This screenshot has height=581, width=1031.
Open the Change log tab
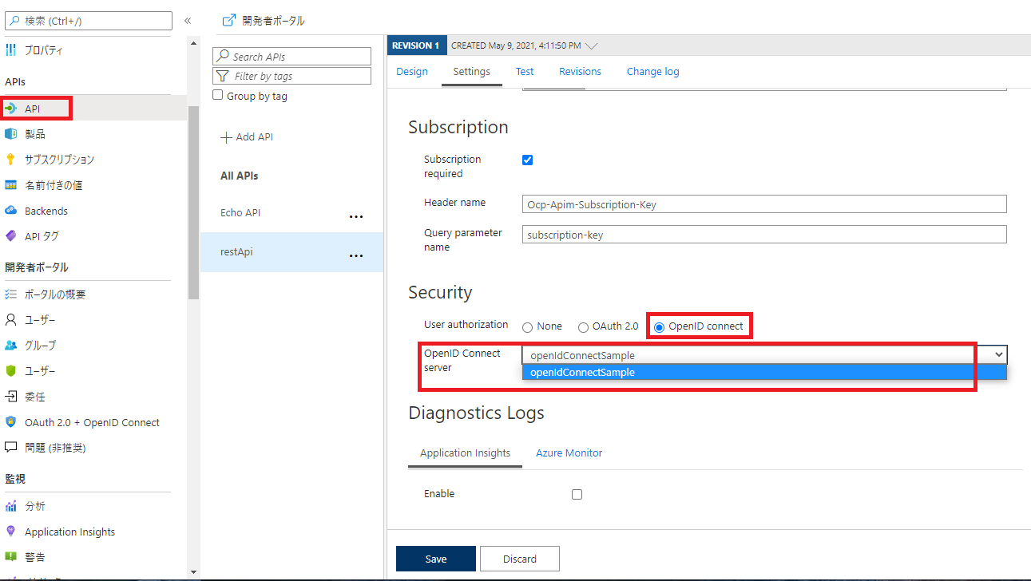tap(652, 72)
